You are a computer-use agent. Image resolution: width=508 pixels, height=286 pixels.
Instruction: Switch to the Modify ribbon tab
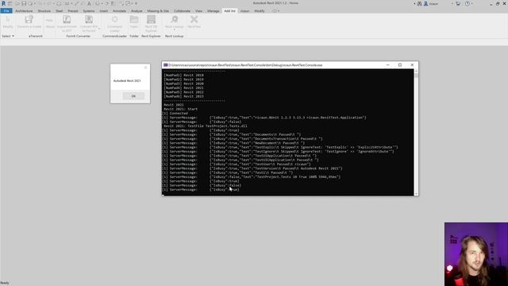click(260, 11)
